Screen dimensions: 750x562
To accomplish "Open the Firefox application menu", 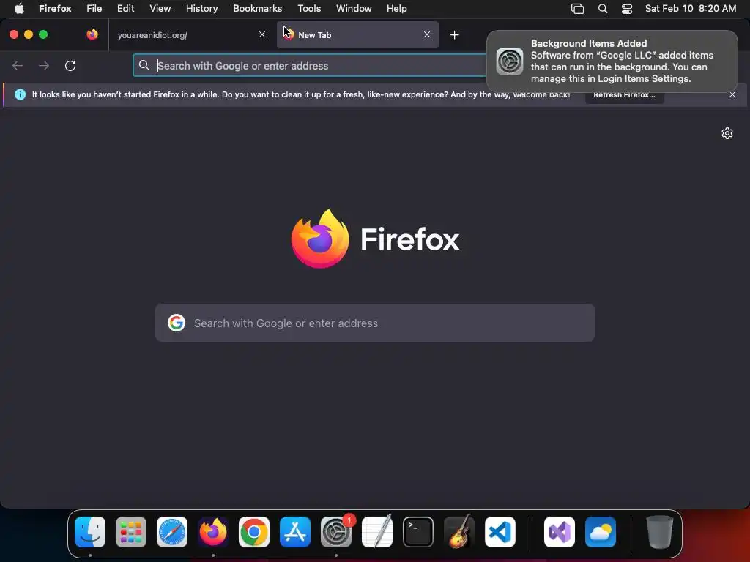I will coord(55,9).
